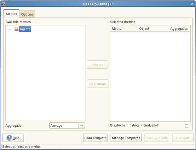Image resolution: width=196 pixels, height=150 pixels.
Task: Click the Add >> button
Action: pyautogui.click(x=98, y=65)
